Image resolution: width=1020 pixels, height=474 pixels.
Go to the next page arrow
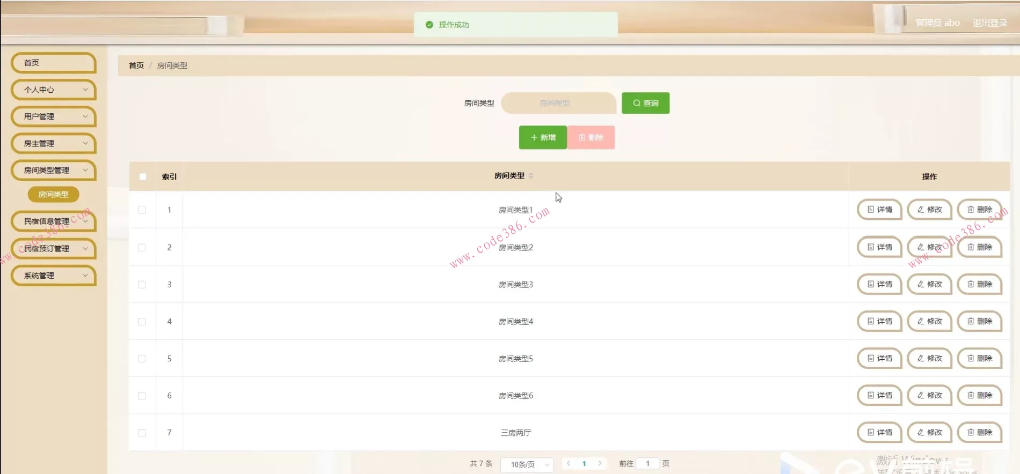tap(600, 463)
